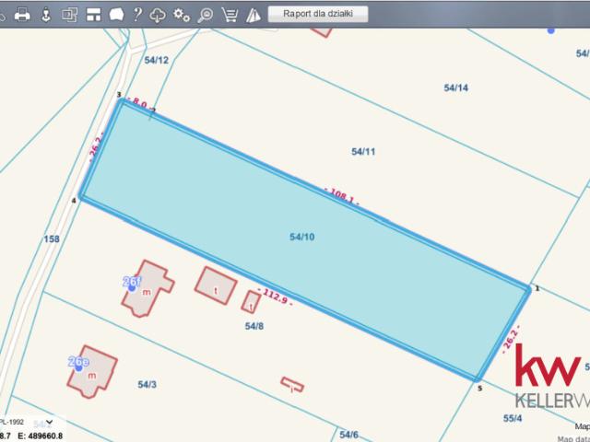This screenshot has height=442, width=590.
Task: Click the printer icon in toolbar
Action: click(23, 14)
